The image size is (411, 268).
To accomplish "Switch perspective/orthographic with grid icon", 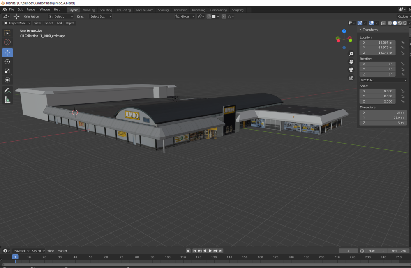I will 351,78.
